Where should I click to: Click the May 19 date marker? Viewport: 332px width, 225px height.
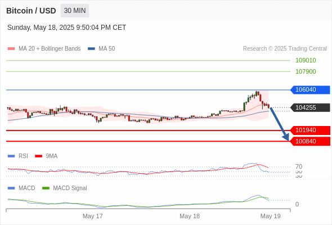tap(271, 216)
